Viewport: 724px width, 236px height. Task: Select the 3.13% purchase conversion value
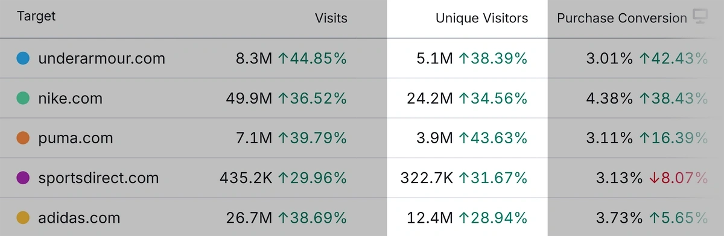pyautogui.click(x=618, y=178)
